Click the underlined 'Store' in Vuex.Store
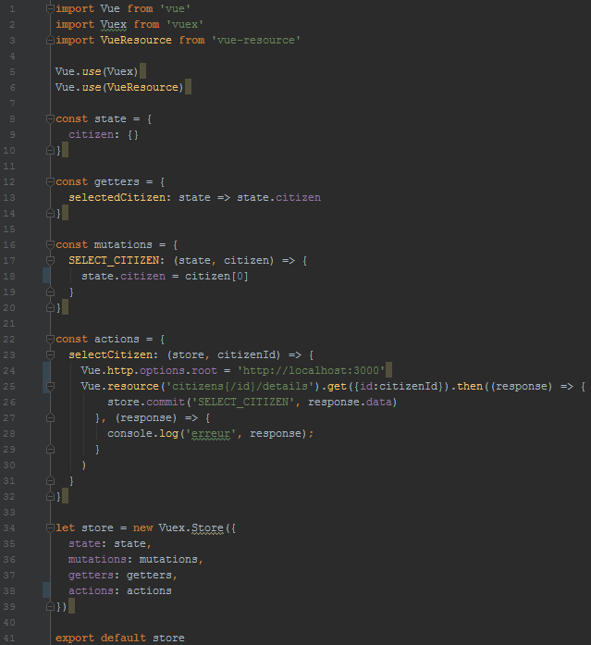 pyautogui.click(x=207, y=528)
